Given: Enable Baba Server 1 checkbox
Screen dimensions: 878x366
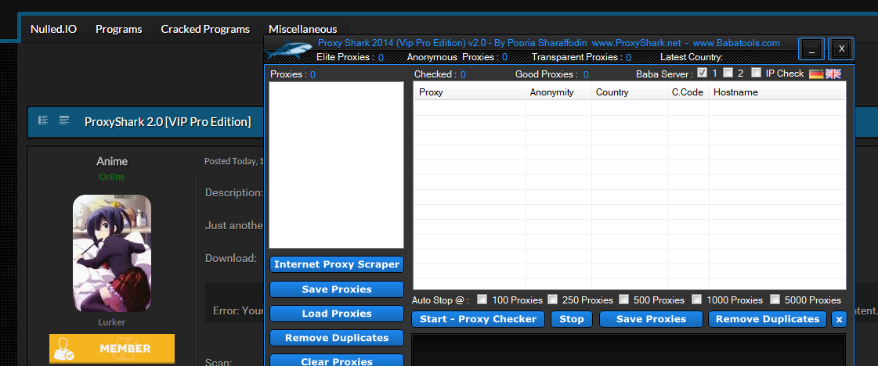Looking at the screenshot, I should click(x=703, y=73).
